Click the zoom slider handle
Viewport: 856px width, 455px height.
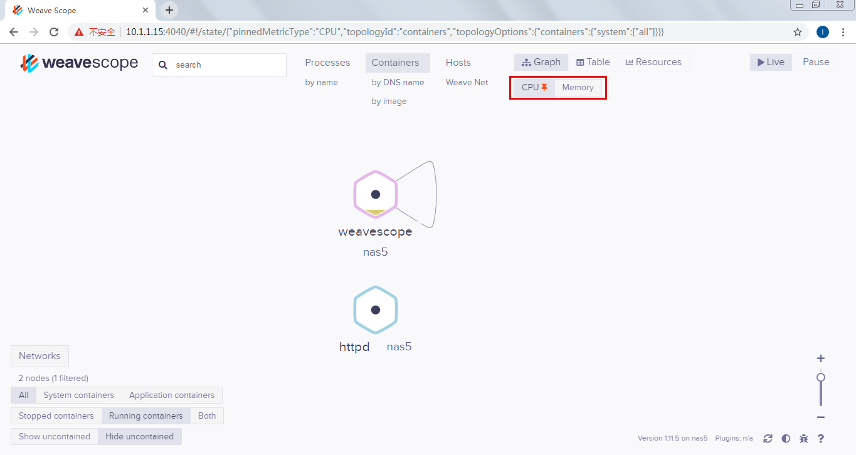pyautogui.click(x=821, y=377)
